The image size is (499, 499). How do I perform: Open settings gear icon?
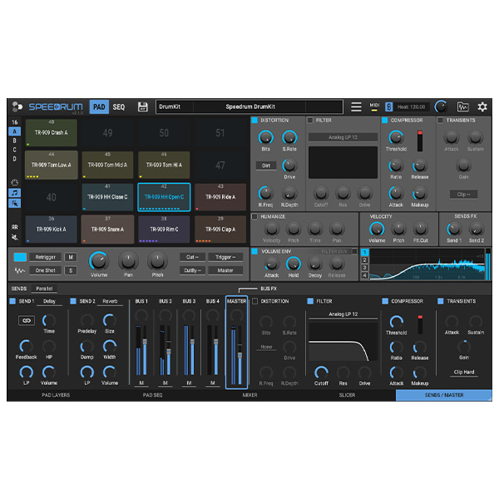(482, 106)
